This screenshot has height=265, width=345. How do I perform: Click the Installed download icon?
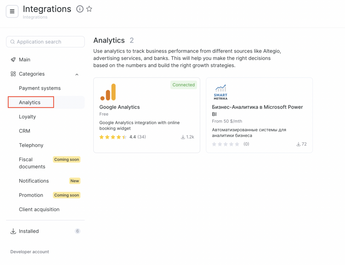coord(13,231)
